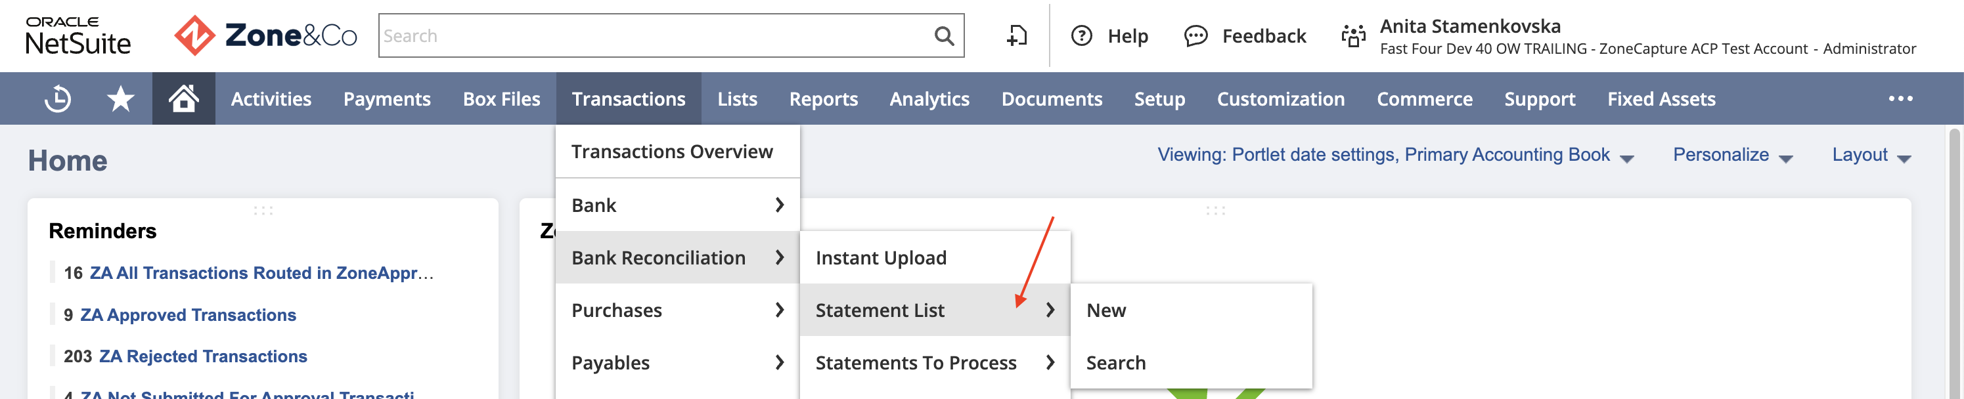Screen dimensions: 1964x399
Task: Click the Help question mark icon
Action: click(1081, 36)
